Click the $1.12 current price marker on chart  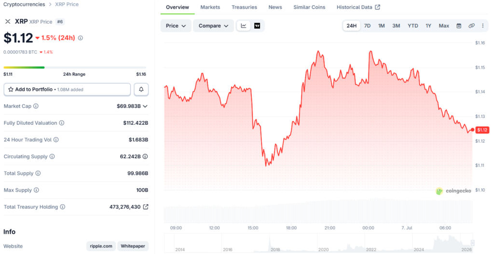coord(482,130)
